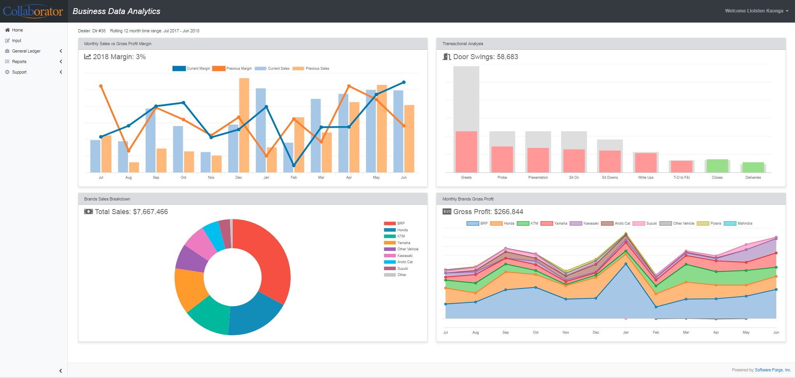Screen dimensions: 795x378
Task: Toggle KTM in Gross Profit legend
Action: point(528,223)
